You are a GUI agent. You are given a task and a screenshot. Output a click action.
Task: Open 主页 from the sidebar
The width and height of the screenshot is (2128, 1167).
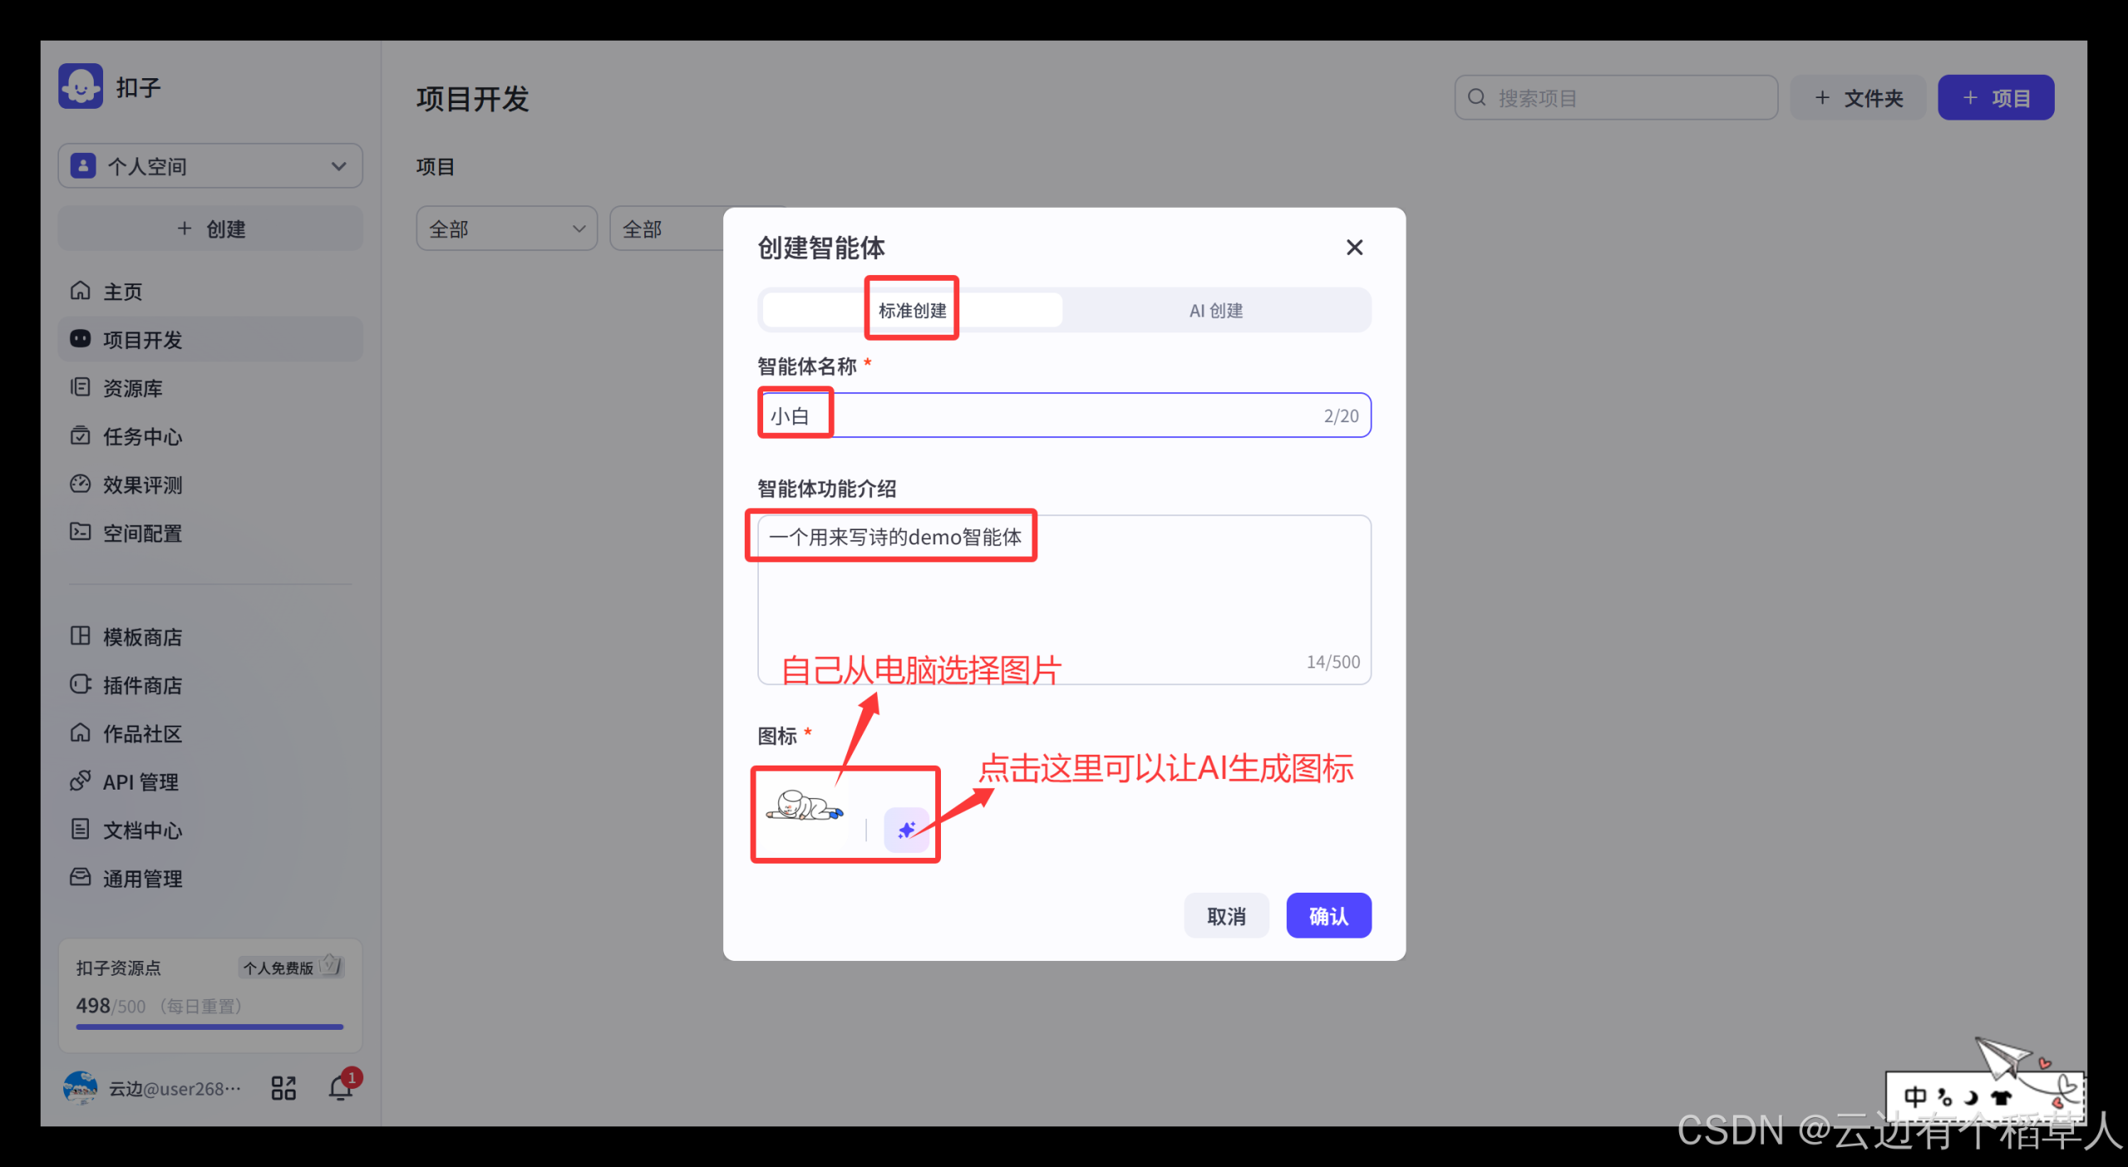point(122,290)
